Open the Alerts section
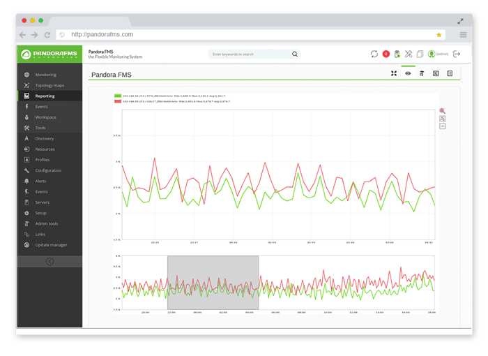488x356 pixels. click(x=49, y=181)
